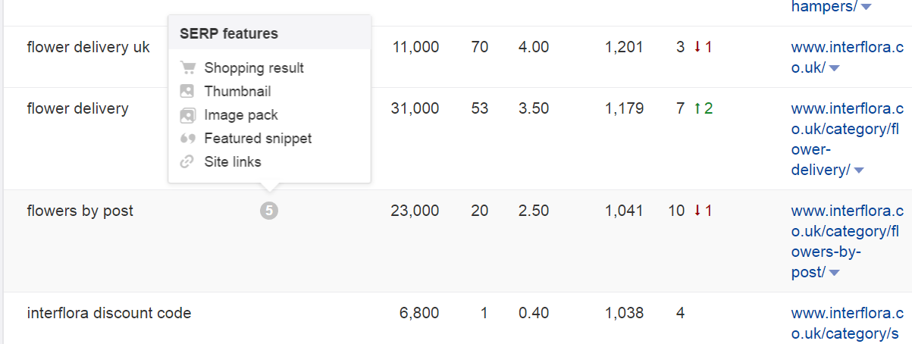Click the SERP features count badge 5
This screenshot has width=912, height=344.
268,211
